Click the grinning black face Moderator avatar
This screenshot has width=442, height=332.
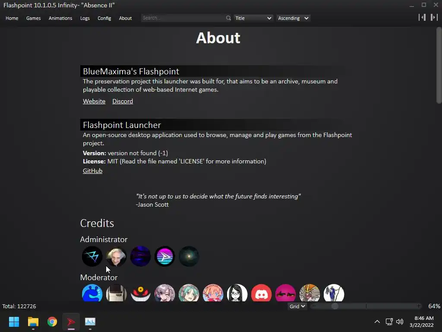coord(140,293)
